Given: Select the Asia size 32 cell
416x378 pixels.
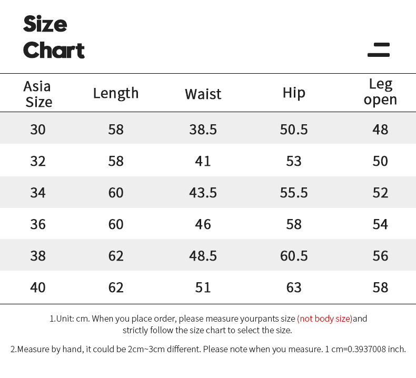Looking at the screenshot, I should (38, 161).
